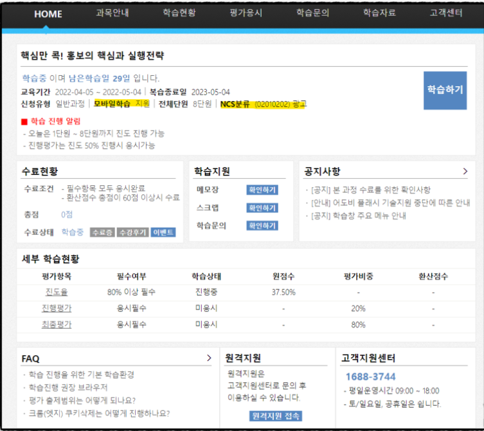Open 최종평가 link in table
The image size is (484, 431).
[57, 325]
